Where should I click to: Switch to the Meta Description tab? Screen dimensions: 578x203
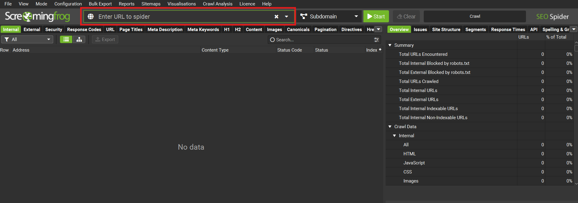tap(165, 30)
